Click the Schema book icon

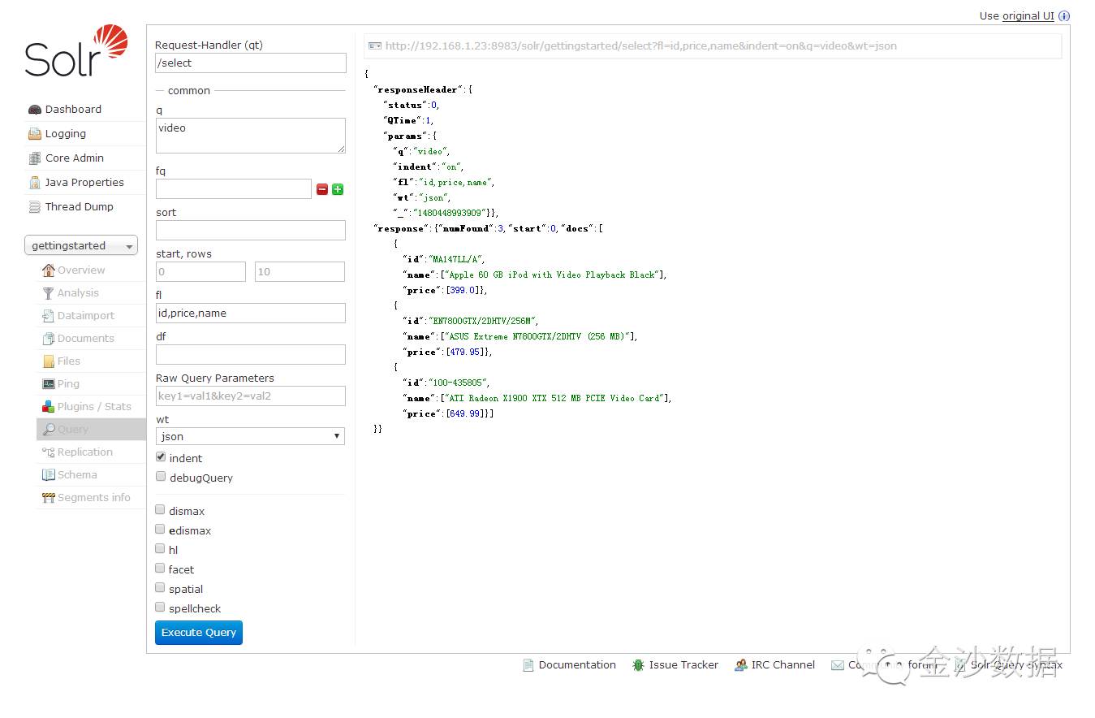coord(49,475)
